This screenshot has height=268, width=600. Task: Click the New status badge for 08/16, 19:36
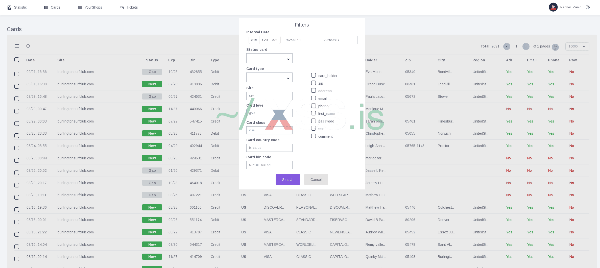tap(152, 207)
